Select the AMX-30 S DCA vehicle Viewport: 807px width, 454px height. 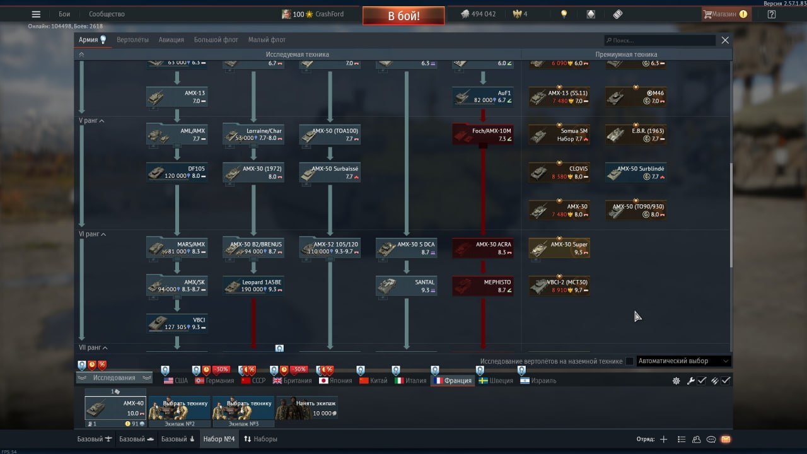pos(407,248)
